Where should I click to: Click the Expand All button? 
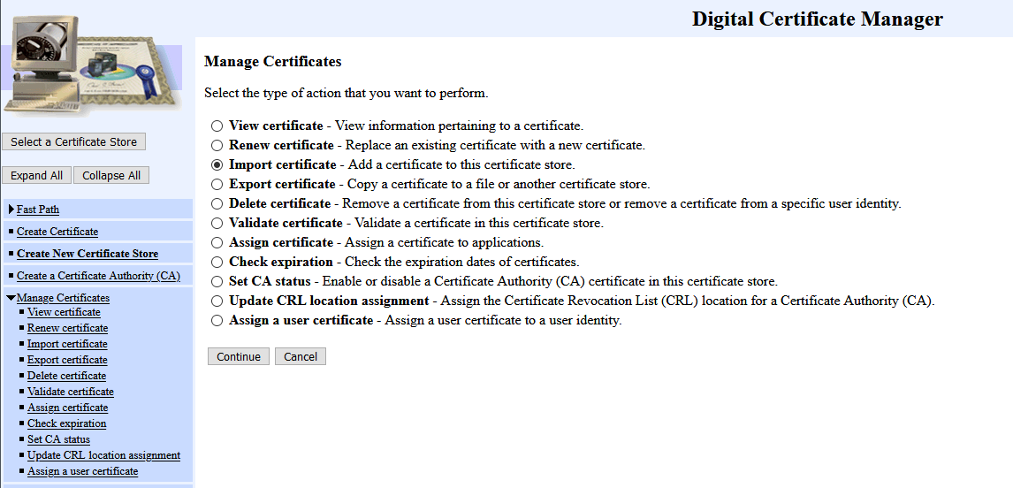[36, 175]
